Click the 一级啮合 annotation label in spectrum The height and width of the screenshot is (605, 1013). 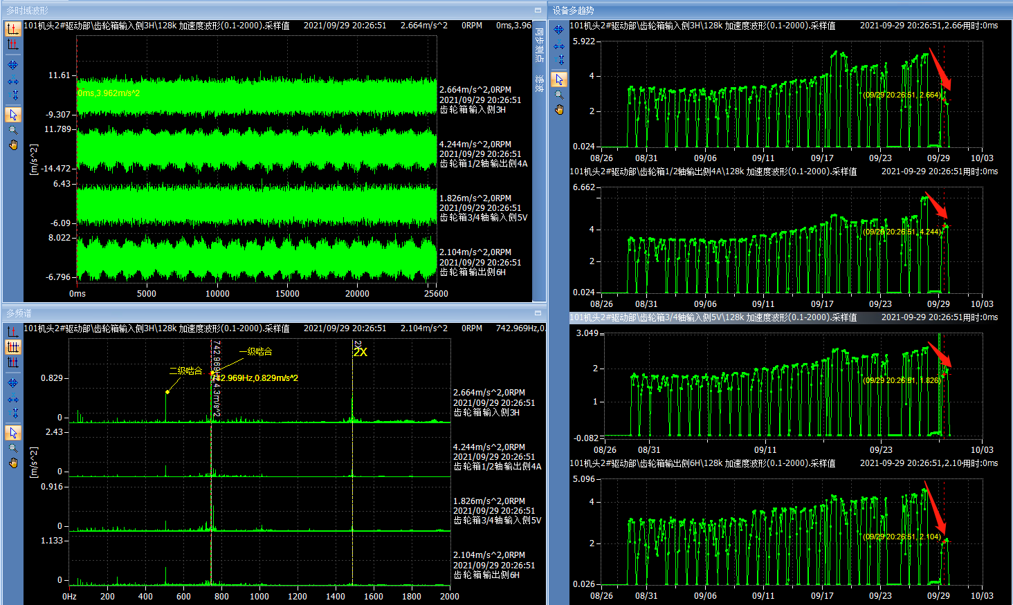pos(255,351)
